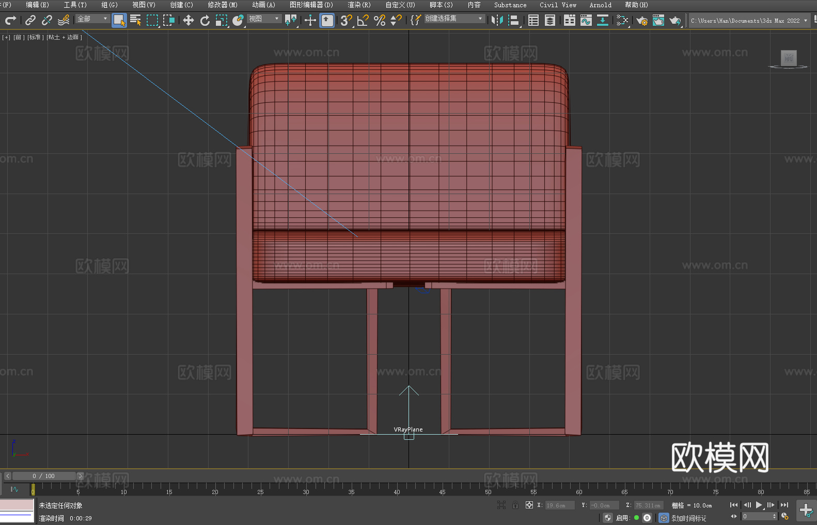Screen dimensions: 817x525
Task: Click Edit Named Selection Sets icon
Action: (416, 20)
